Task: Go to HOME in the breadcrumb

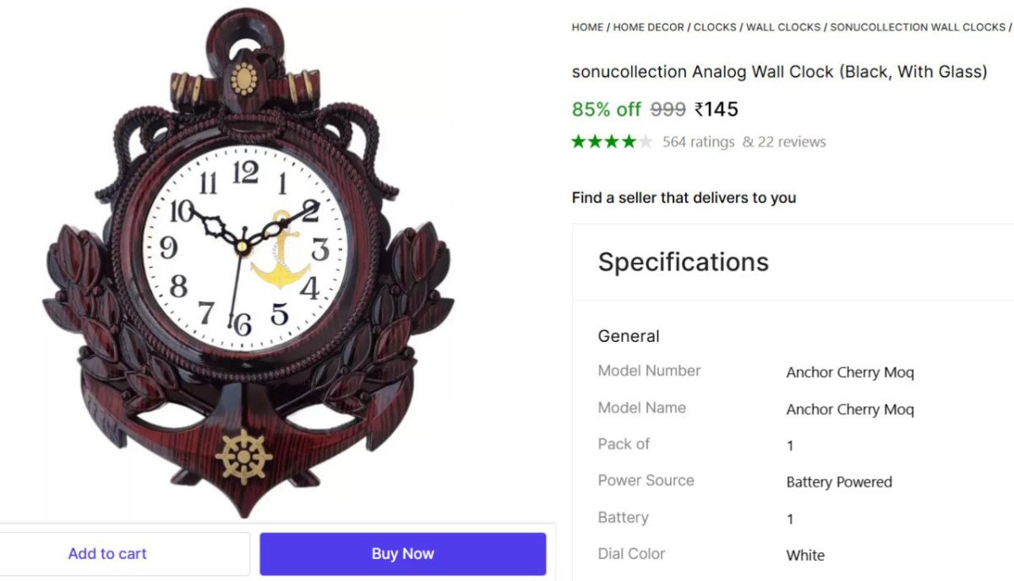Action: click(587, 27)
